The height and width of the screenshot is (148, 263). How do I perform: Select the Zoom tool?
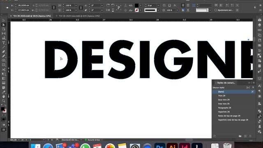click(4, 101)
